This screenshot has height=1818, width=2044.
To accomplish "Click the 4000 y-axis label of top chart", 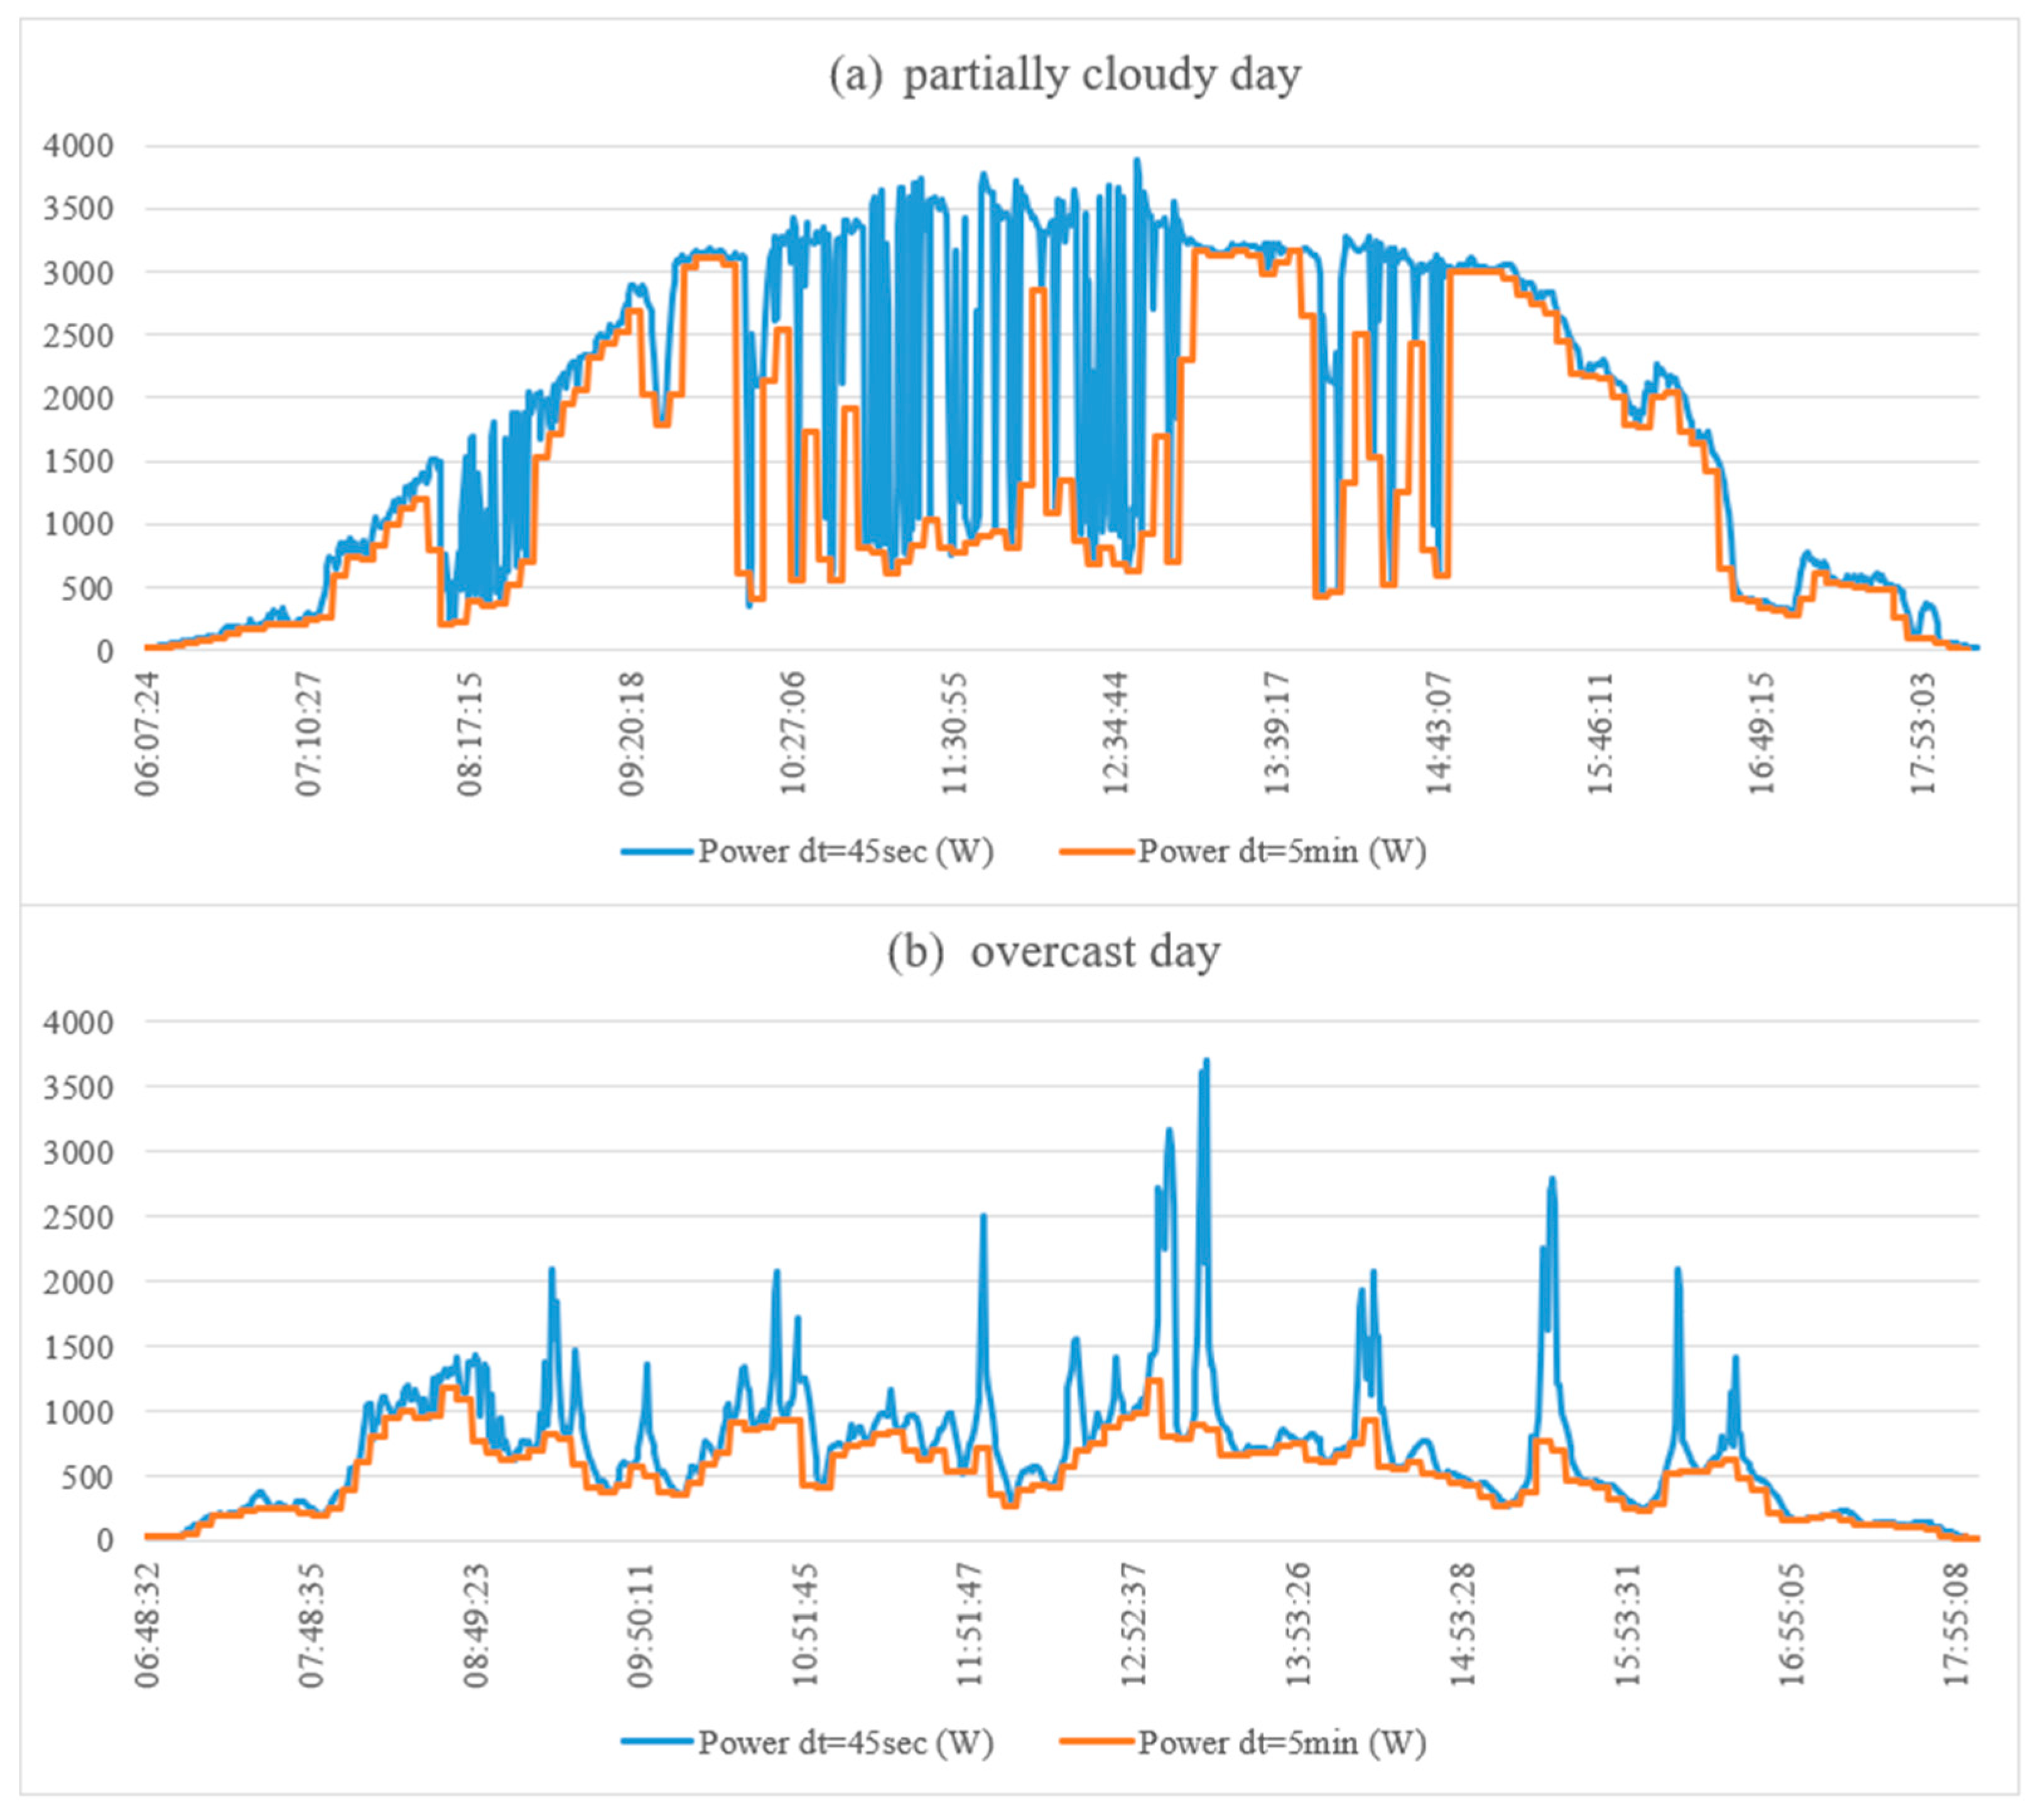I will point(78,146).
